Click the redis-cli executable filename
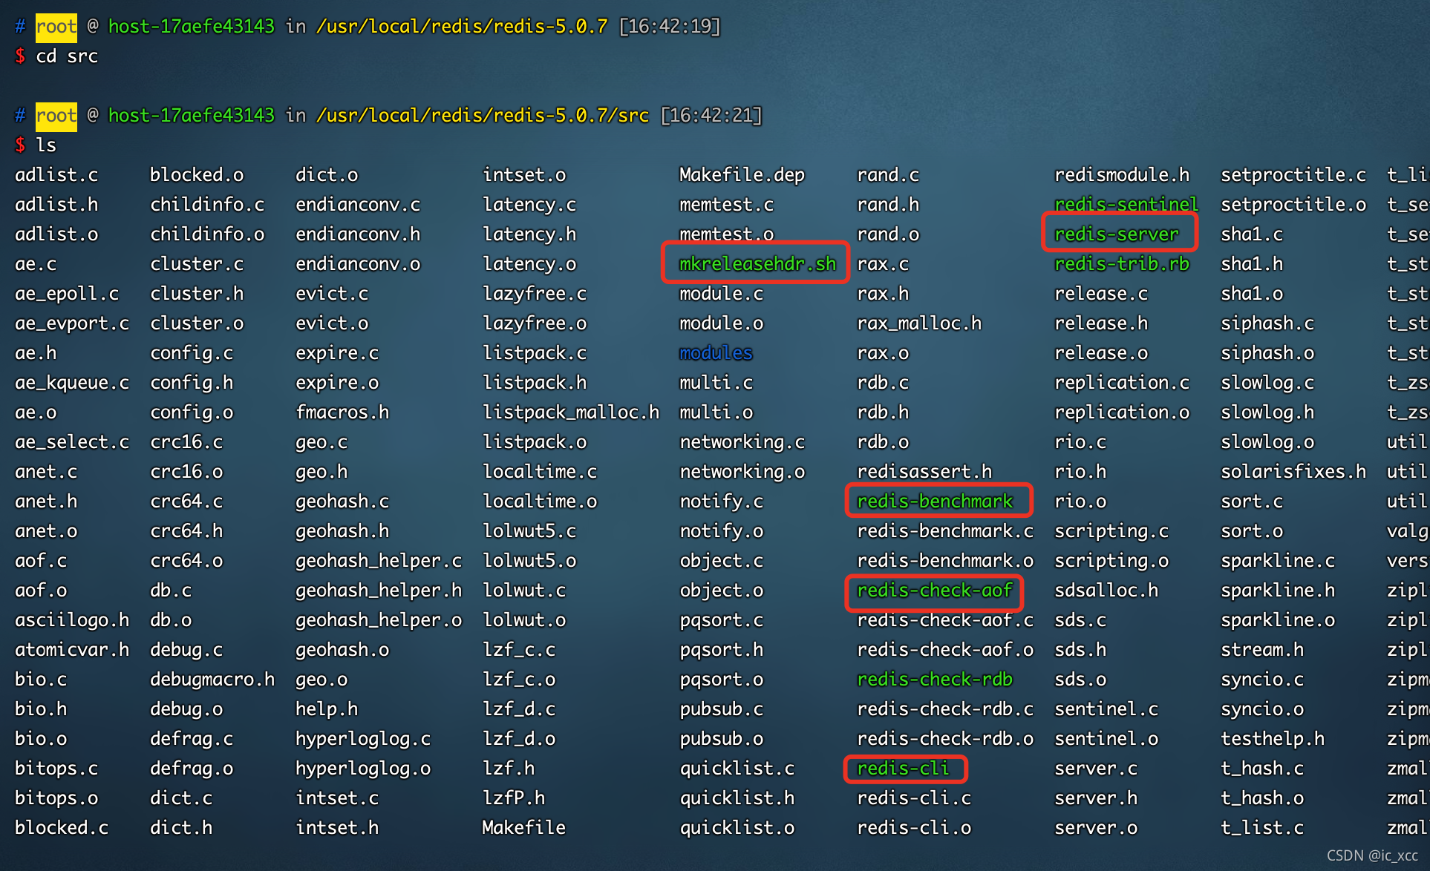The height and width of the screenshot is (871, 1430). pyautogui.click(x=903, y=769)
